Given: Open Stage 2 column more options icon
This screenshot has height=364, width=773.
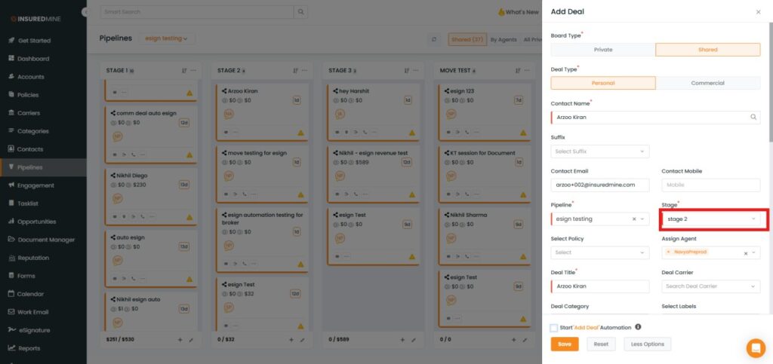Looking at the screenshot, I should [304, 70].
